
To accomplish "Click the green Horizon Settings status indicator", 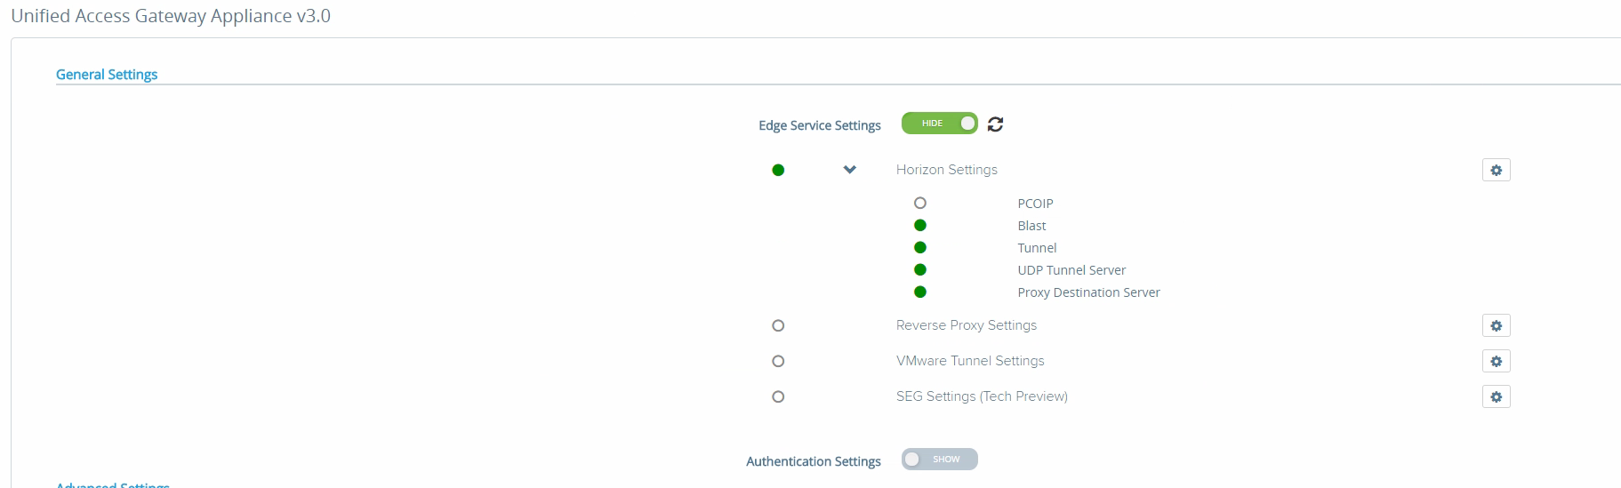I will click(778, 170).
